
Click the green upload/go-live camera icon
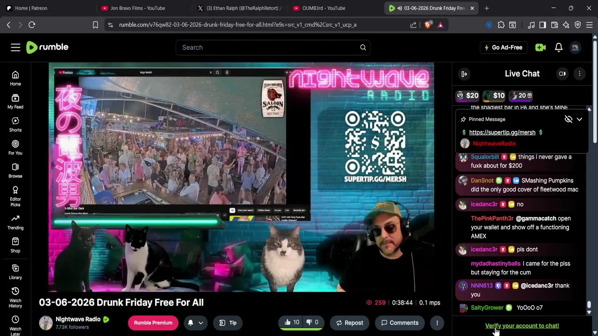pos(541,47)
